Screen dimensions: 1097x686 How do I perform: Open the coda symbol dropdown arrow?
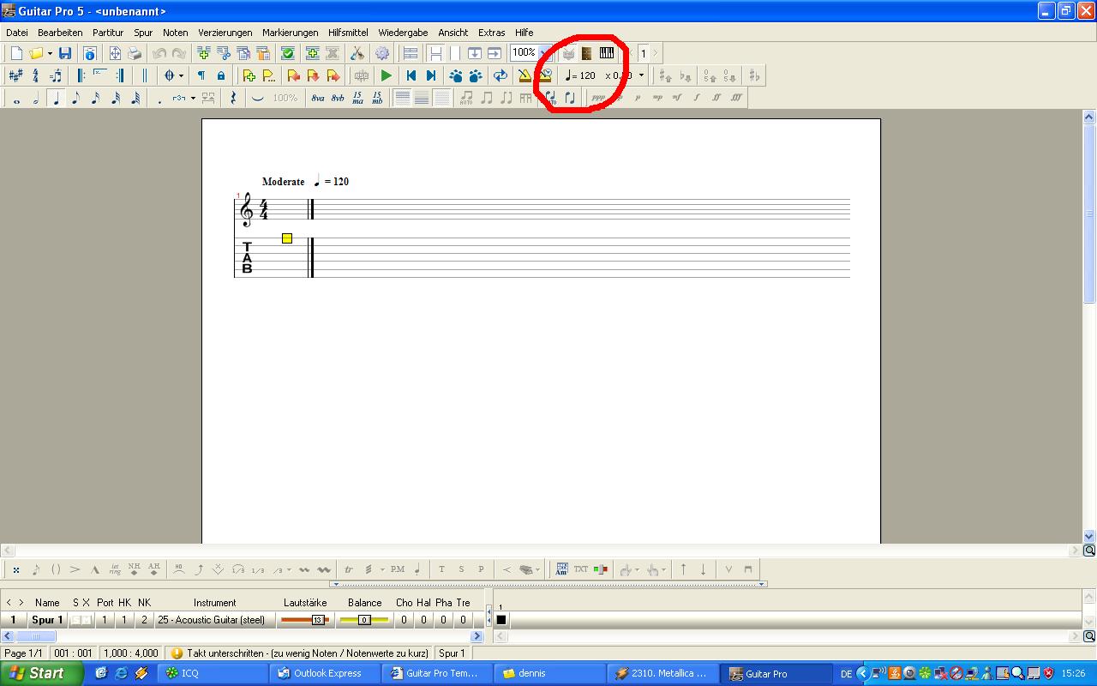click(181, 75)
